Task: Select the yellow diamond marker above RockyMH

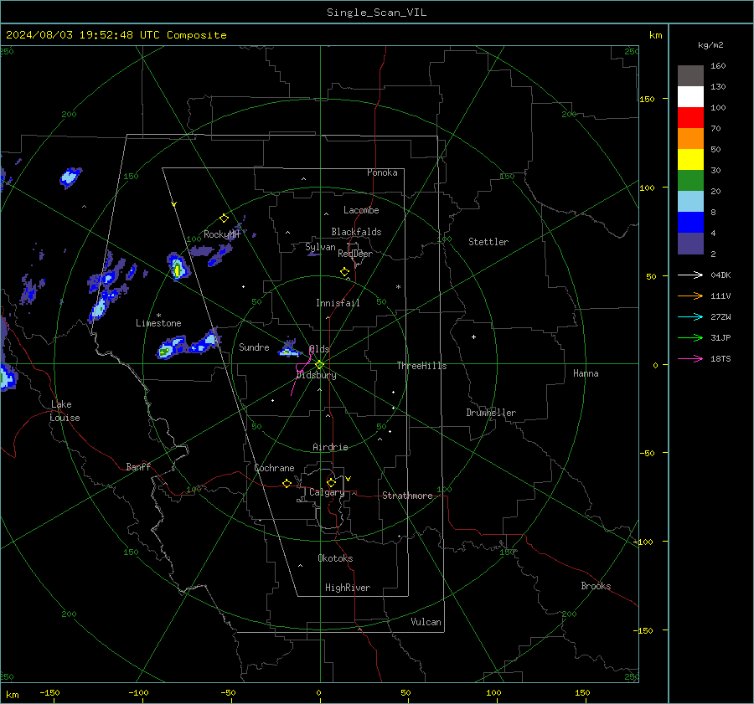Action: click(224, 218)
